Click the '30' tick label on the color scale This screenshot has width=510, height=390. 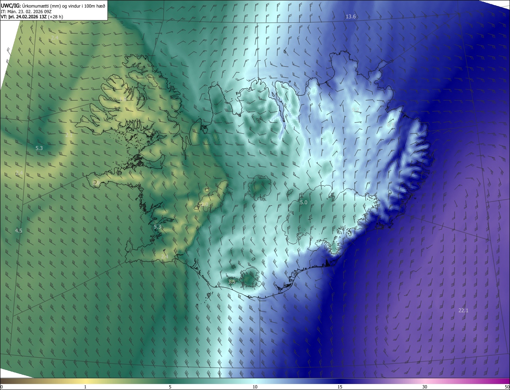(x=425, y=387)
